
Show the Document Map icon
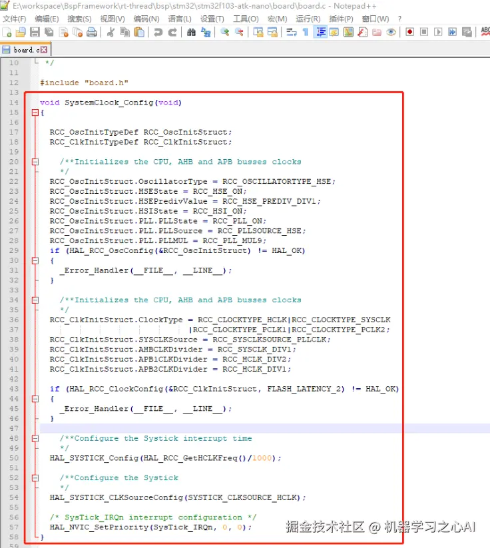point(348,32)
